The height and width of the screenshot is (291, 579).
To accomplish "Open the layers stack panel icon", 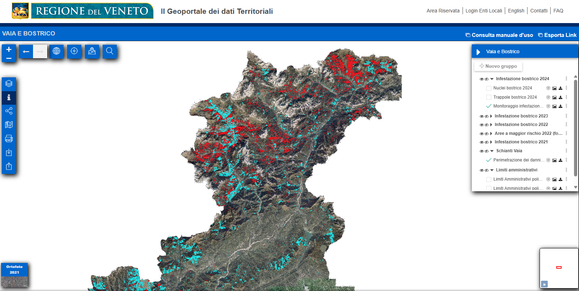I will [9, 83].
